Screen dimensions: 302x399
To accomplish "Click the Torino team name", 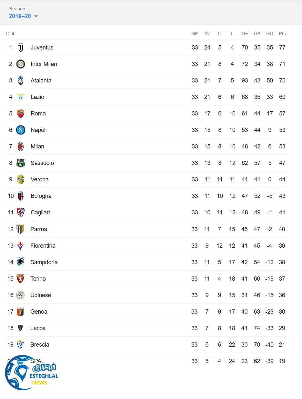I will point(38,279).
